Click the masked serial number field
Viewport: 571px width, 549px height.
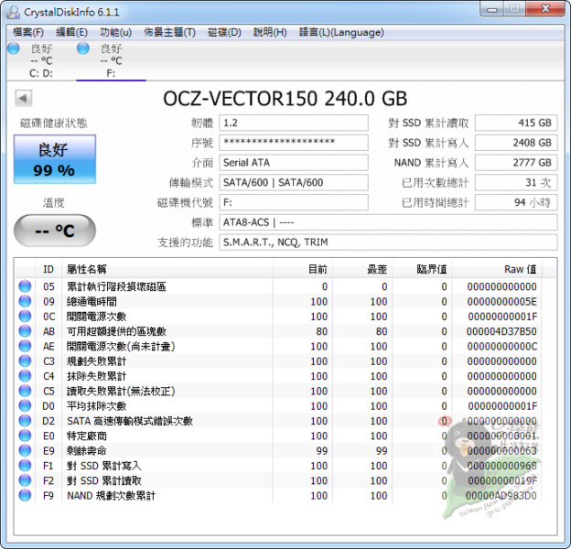coord(294,143)
